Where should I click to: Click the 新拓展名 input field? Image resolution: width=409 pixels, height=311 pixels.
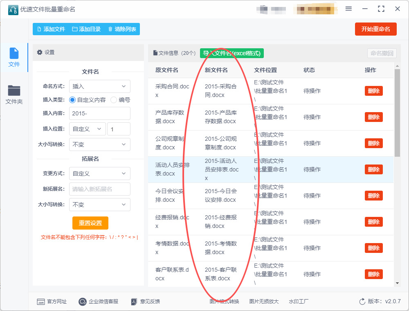click(99, 189)
